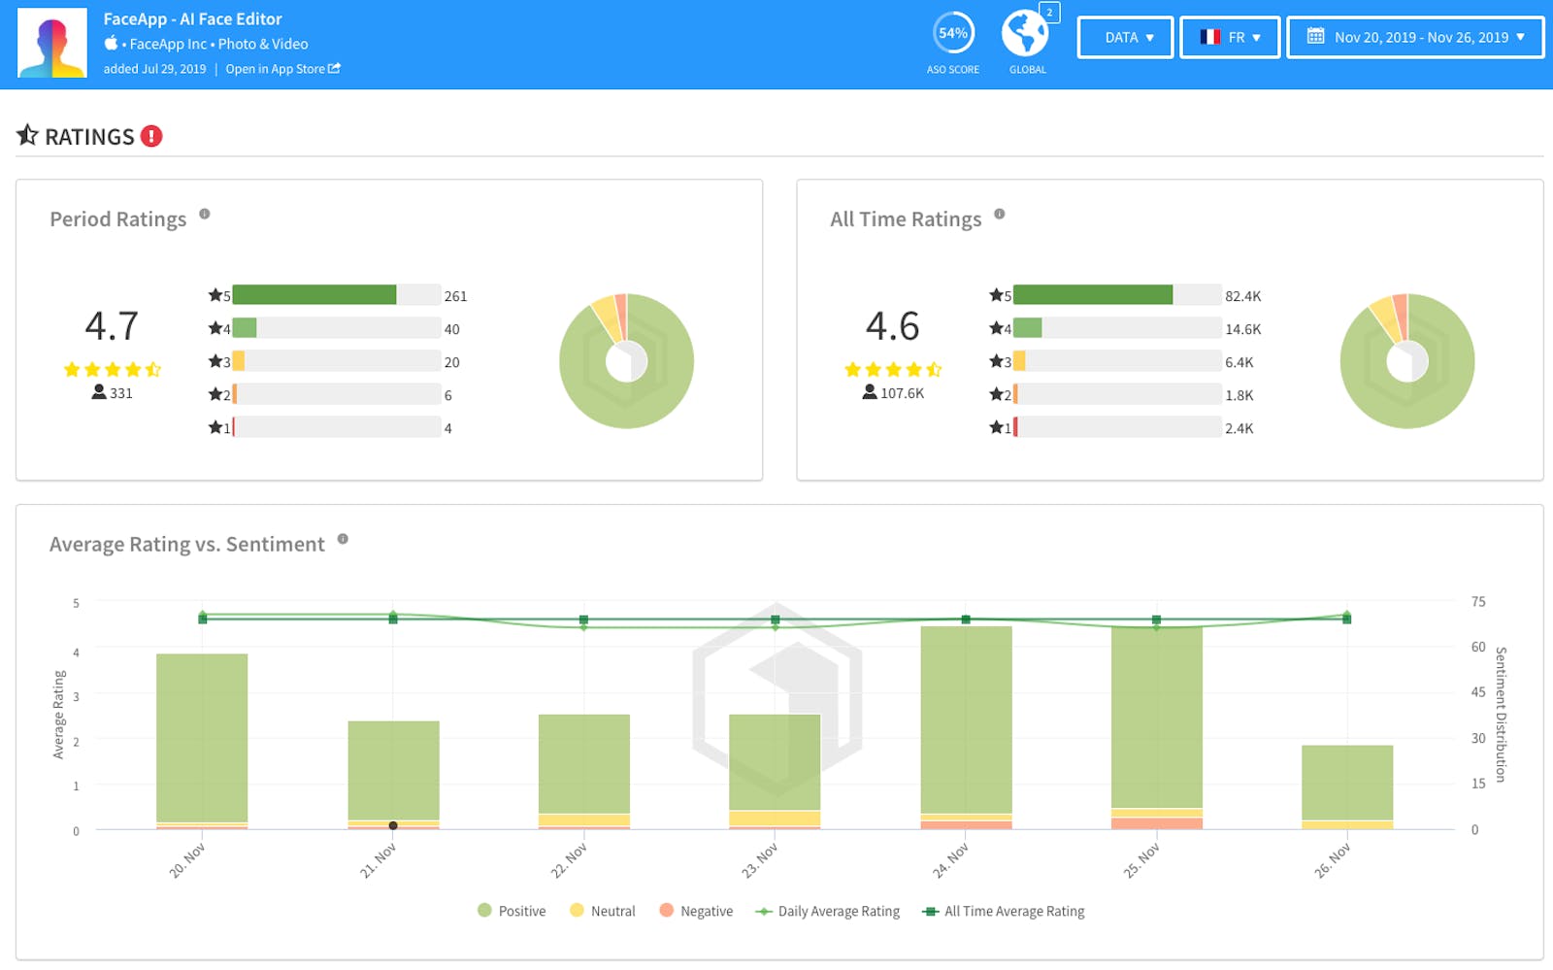Click the 82.4K five-star count

coord(1243,296)
